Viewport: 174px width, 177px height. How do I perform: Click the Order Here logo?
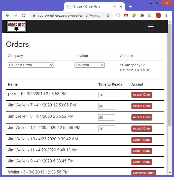pyautogui.click(x=17, y=27)
